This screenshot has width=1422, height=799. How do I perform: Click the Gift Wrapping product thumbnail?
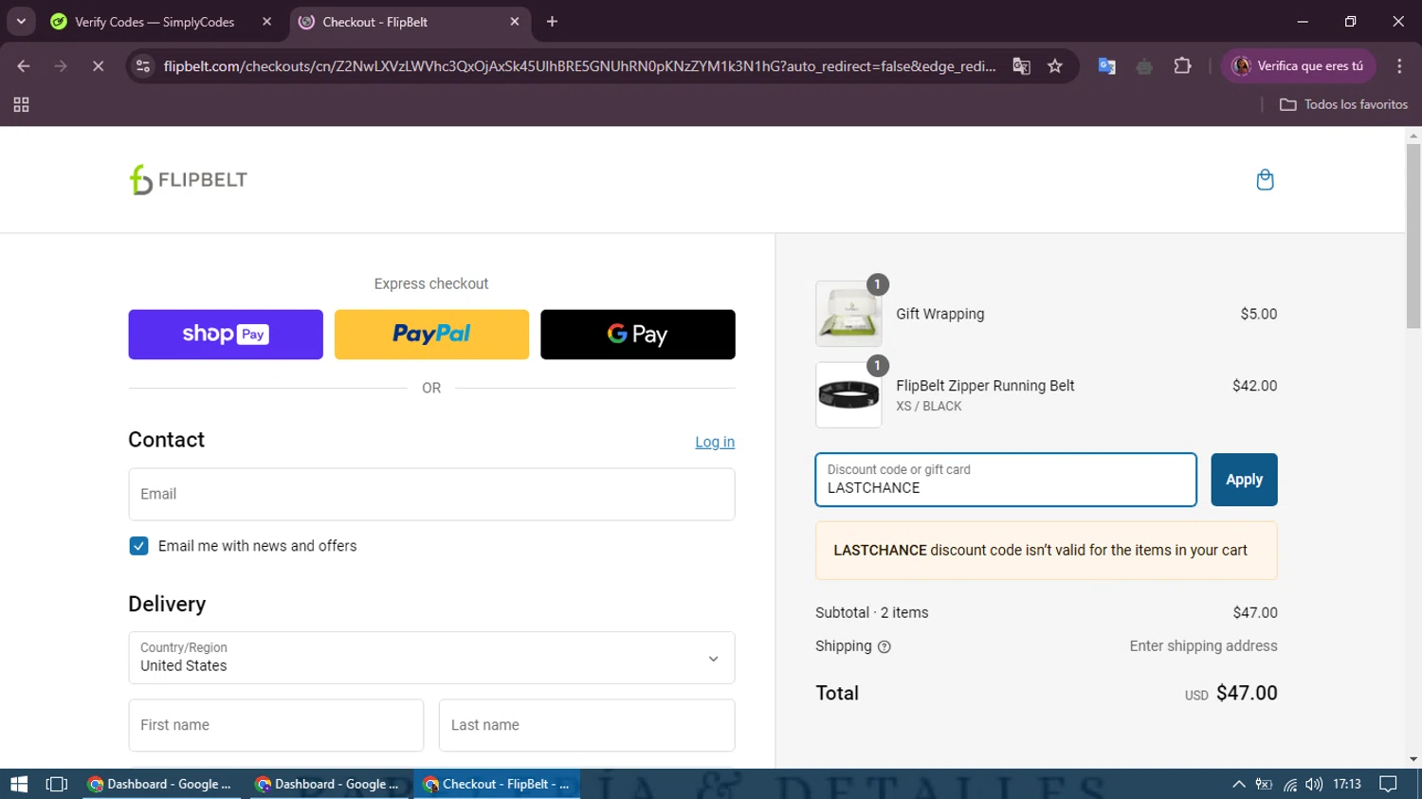tap(848, 314)
